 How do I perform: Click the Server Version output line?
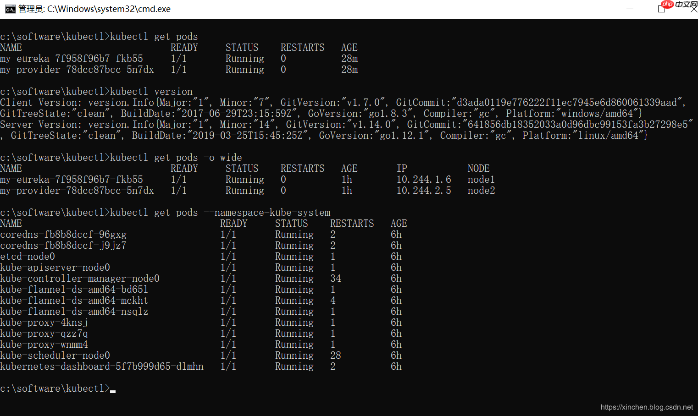click(x=183, y=124)
